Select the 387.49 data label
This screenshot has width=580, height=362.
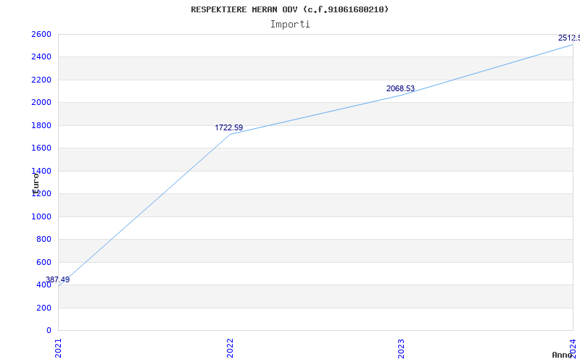click(58, 279)
